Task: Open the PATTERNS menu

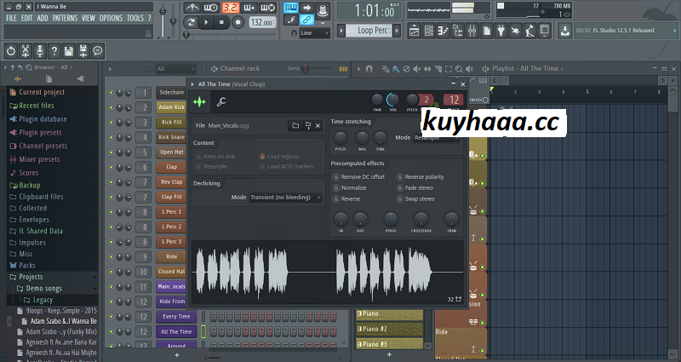Action: click(66, 18)
